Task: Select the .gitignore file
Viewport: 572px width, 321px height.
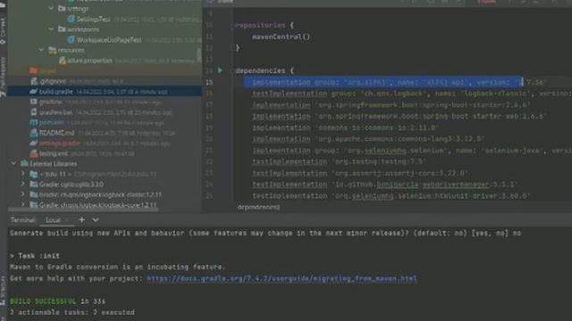Action: coord(53,81)
